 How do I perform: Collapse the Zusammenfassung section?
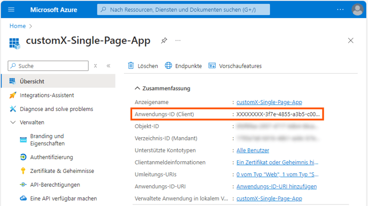[137, 88]
